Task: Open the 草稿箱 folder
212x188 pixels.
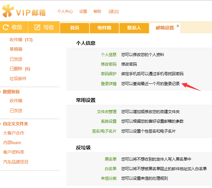Action: tap(16, 49)
